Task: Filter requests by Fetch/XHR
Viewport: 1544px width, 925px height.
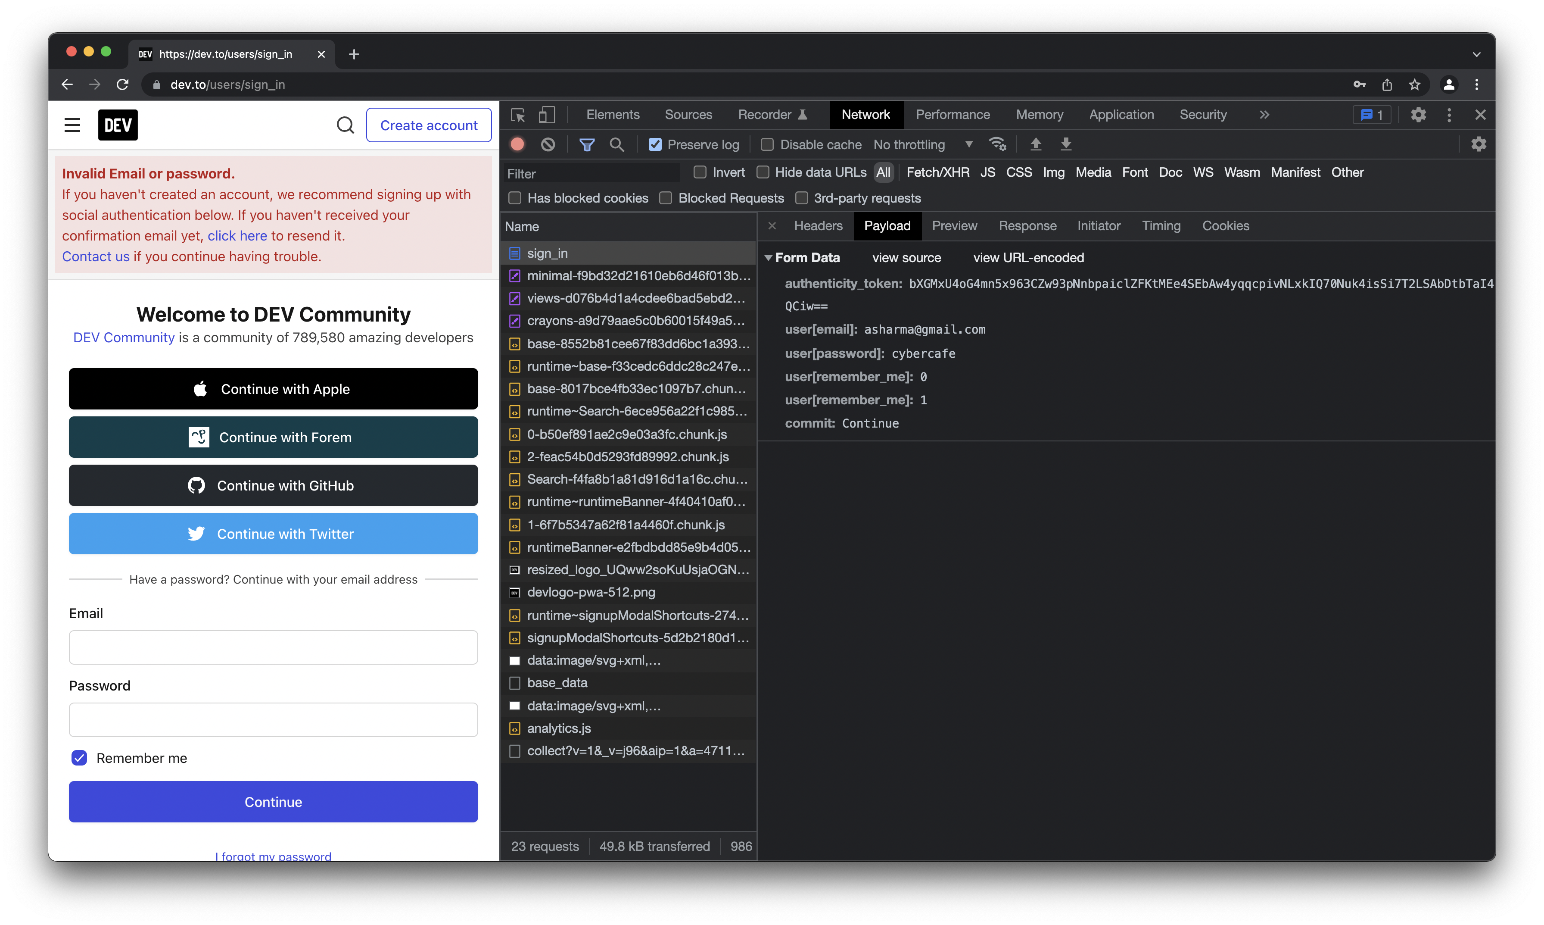Action: coord(937,172)
